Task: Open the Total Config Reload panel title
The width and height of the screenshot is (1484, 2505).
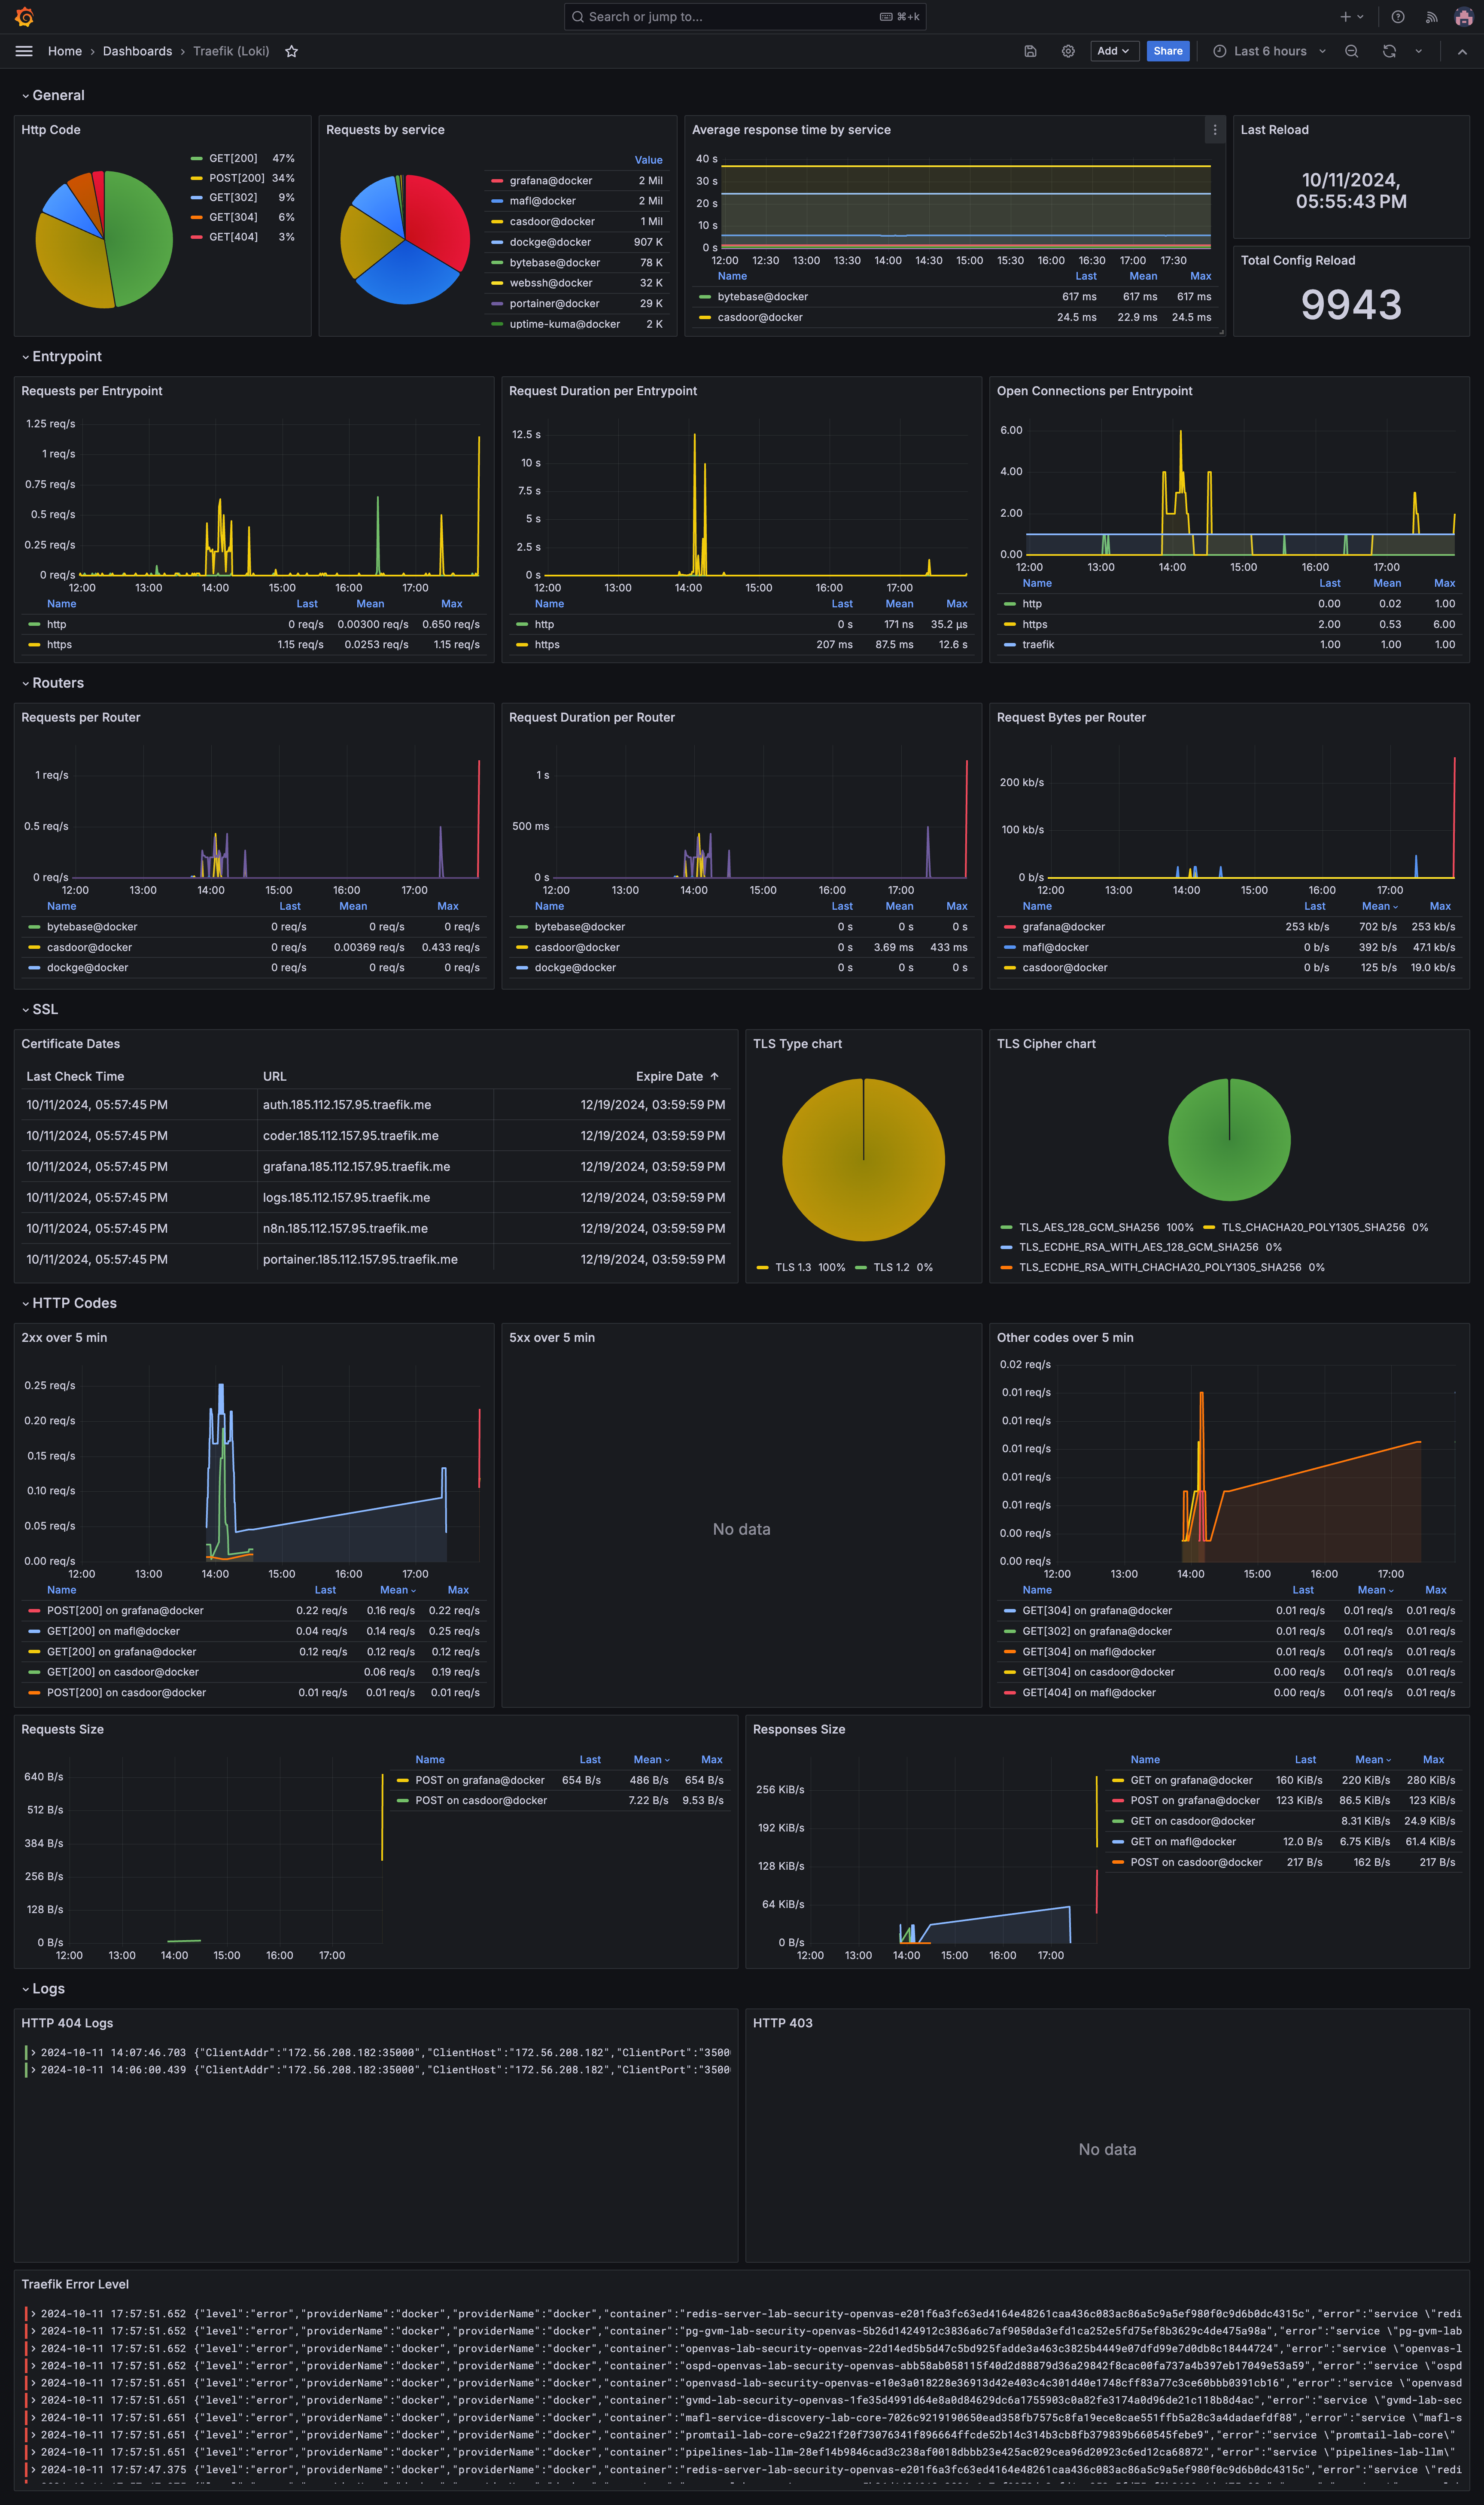Action: click(1298, 261)
